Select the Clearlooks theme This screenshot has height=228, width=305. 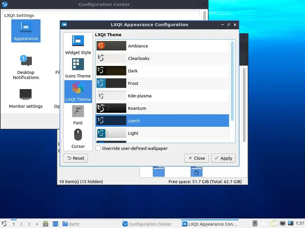coord(162,58)
